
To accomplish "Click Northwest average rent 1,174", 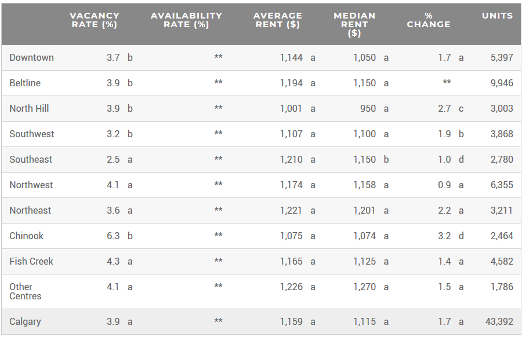I will point(291,185).
